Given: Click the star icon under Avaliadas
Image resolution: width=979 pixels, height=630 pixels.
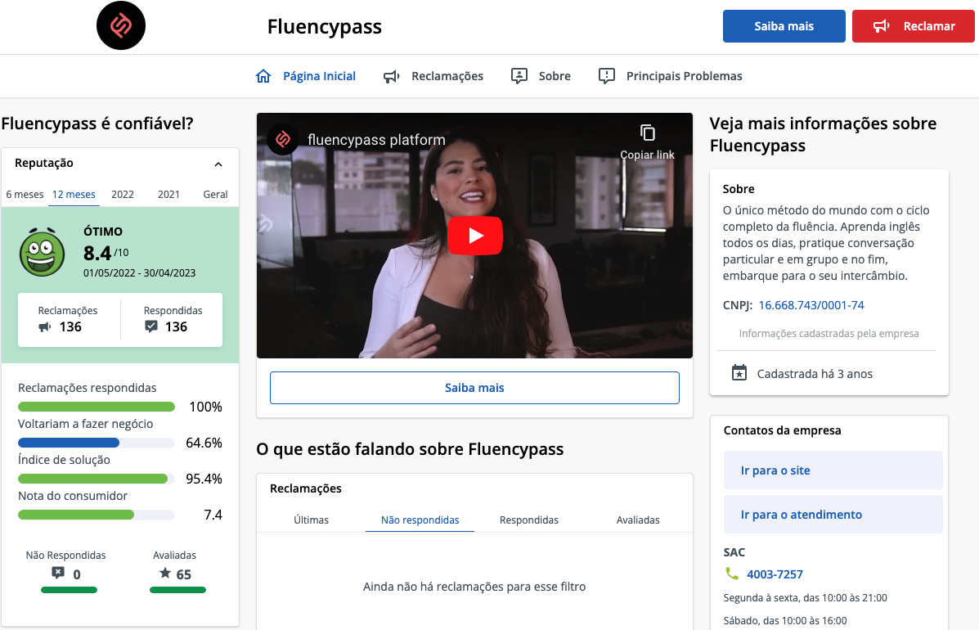Looking at the screenshot, I should (165, 574).
